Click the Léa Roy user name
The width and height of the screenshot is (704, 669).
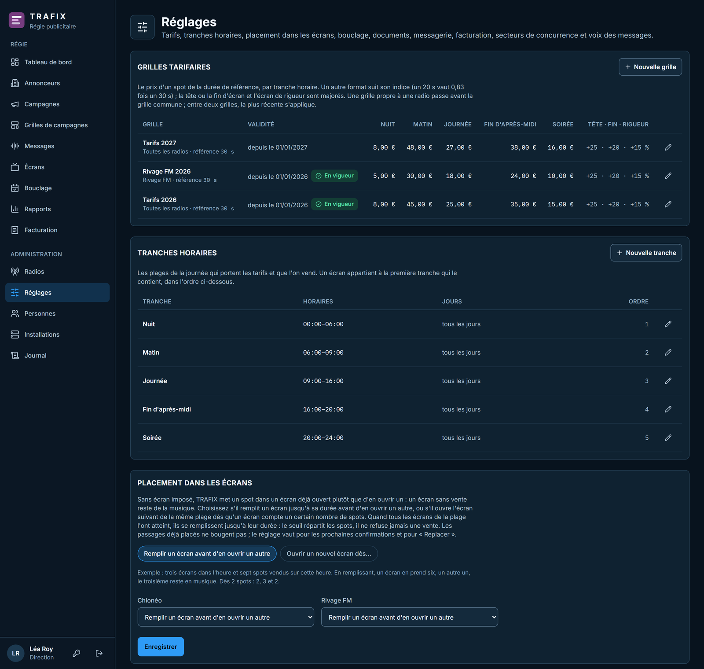point(41,649)
